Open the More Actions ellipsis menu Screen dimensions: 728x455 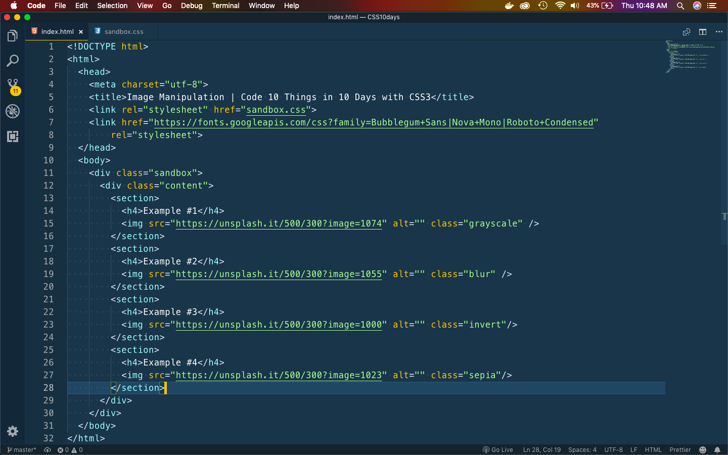pyautogui.click(x=719, y=32)
